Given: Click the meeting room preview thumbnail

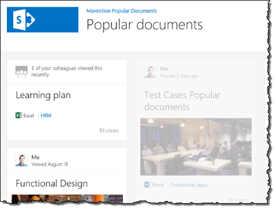Looking at the screenshot, I should (x=196, y=147).
